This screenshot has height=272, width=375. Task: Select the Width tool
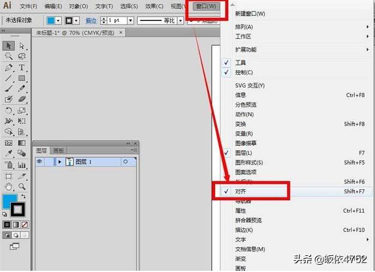(8, 121)
